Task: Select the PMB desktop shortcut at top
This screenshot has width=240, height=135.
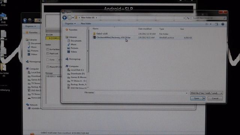Action: 3,3
